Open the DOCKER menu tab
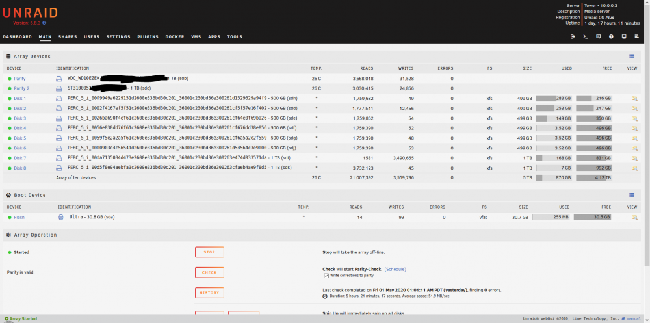 [175, 37]
